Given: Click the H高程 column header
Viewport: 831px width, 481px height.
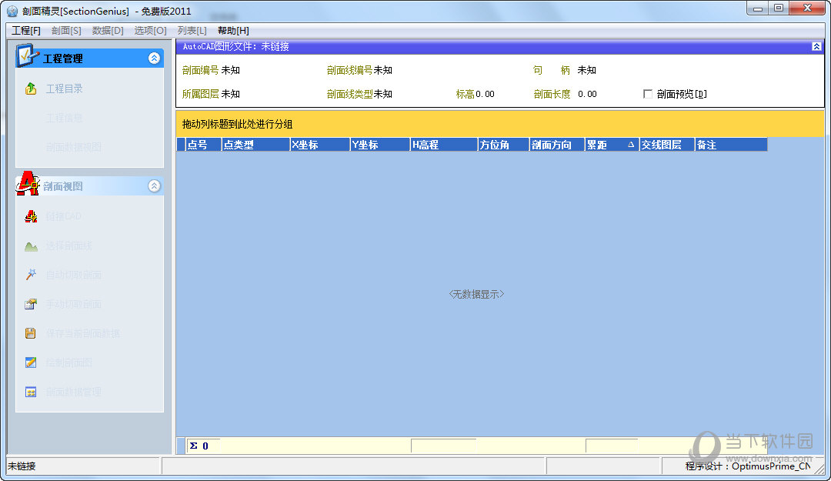Looking at the screenshot, I should (x=444, y=144).
